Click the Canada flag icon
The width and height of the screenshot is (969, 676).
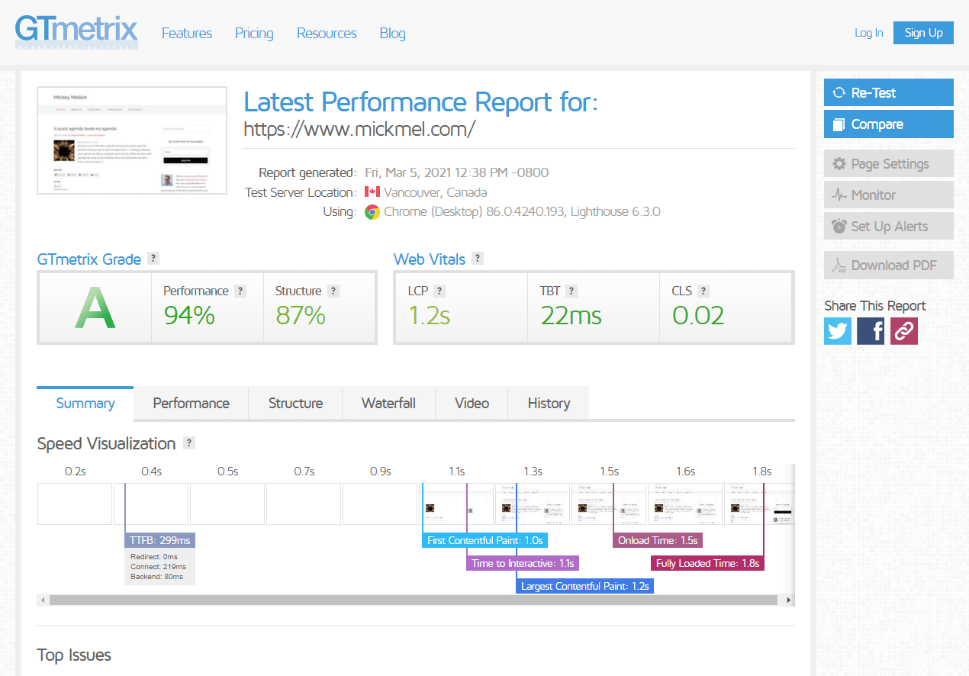coord(372,192)
